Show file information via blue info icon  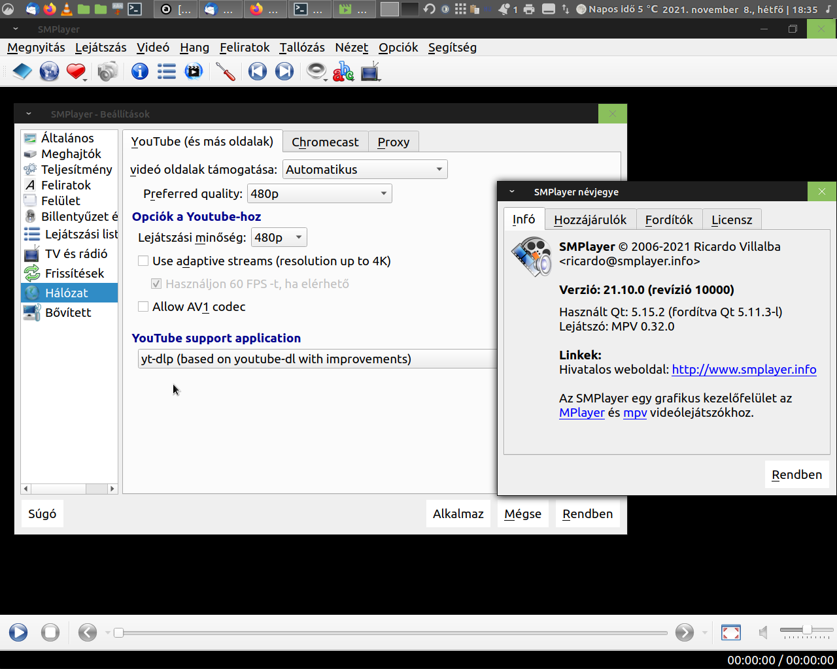[x=140, y=71]
